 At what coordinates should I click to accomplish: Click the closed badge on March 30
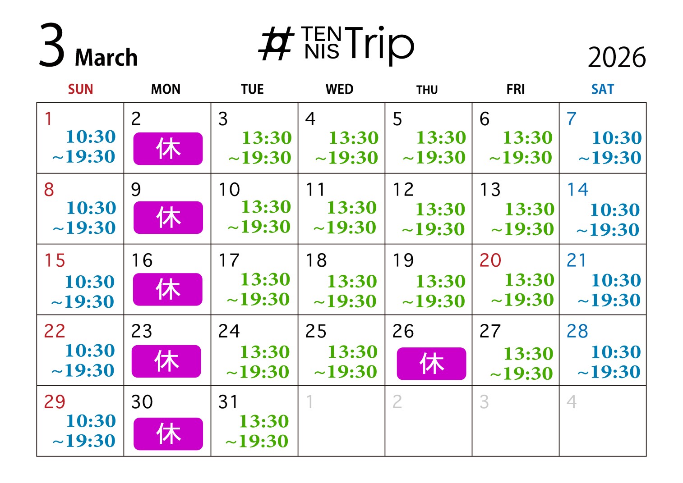point(168,433)
